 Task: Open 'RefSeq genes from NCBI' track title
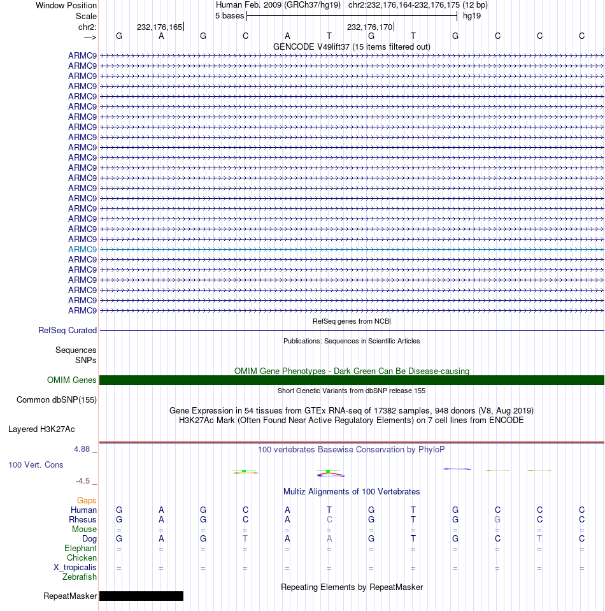pos(352,322)
